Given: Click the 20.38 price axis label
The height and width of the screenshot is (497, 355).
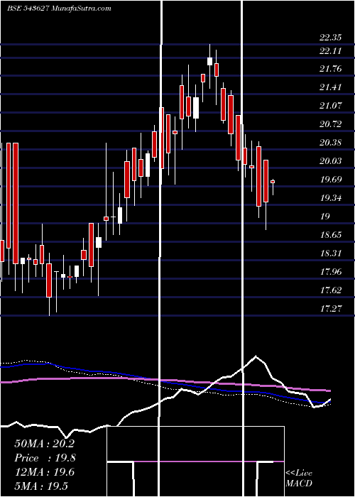Looking at the screenshot, I should coord(331,143).
